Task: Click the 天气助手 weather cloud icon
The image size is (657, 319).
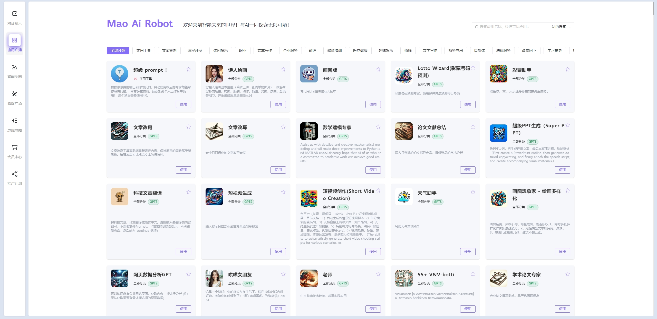Action: click(404, 197)
